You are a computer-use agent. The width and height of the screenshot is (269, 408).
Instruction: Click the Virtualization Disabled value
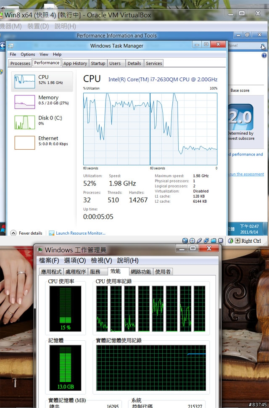click(200, 191)
